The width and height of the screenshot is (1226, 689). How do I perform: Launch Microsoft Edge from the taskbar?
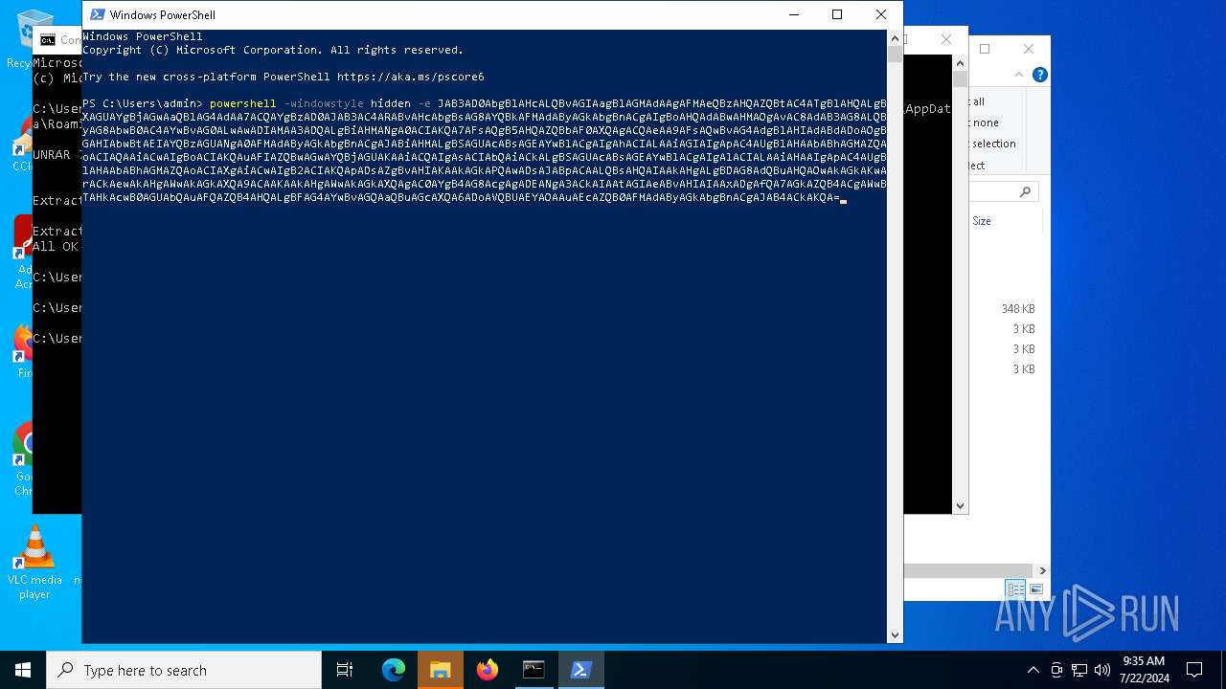394,670
